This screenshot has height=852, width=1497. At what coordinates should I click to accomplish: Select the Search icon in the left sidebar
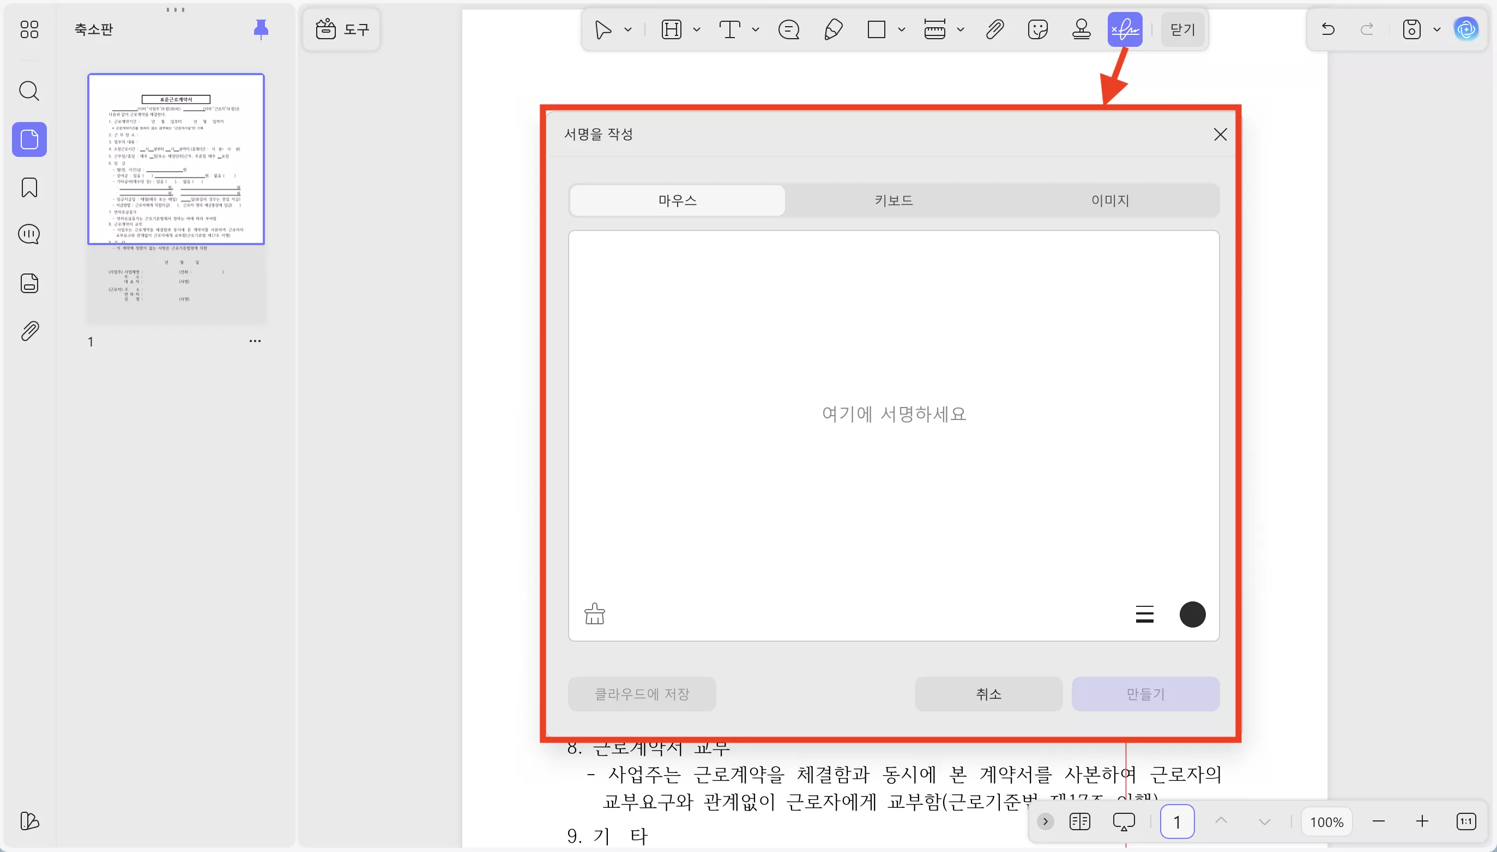[x=29, y=90]
